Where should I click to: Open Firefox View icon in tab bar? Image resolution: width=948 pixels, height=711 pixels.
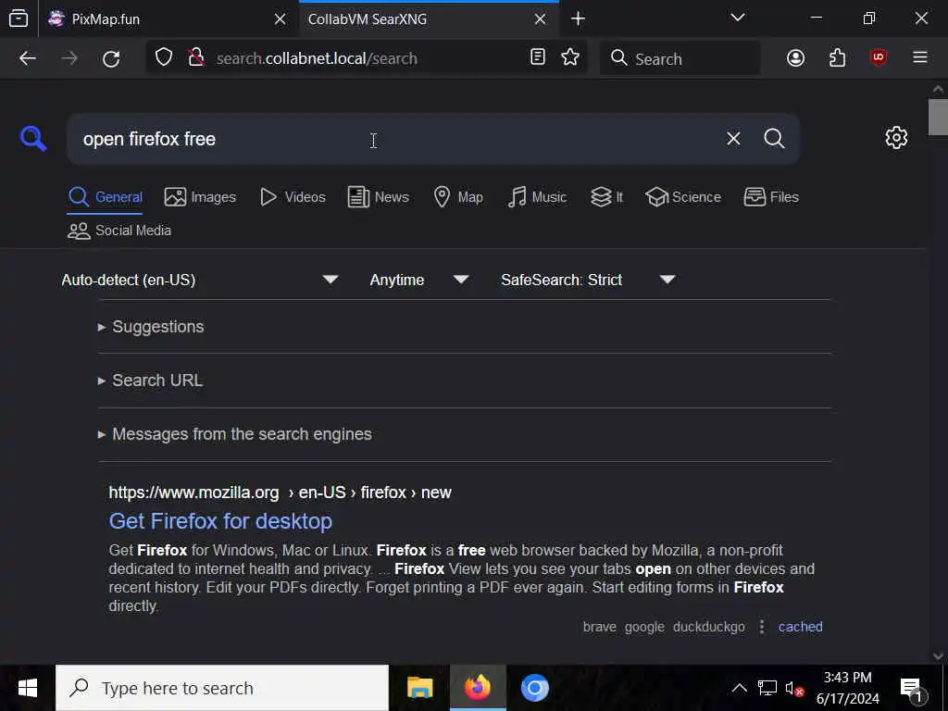(x=19, y=19)
